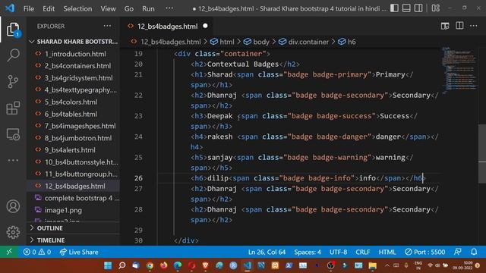Screen dimensions: 486x273
Task: Open 11_bs4buttongroup file
Action: [81, 174]
